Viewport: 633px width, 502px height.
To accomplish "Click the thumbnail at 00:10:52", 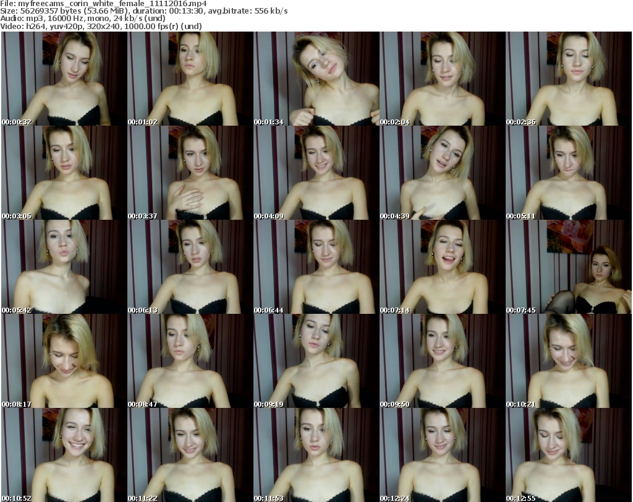I will click(x=63, y=455).
